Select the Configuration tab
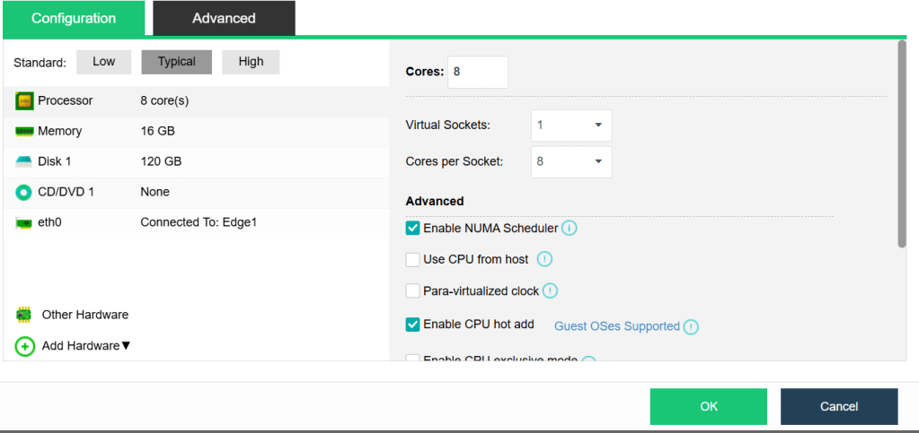 click(74, 18)
